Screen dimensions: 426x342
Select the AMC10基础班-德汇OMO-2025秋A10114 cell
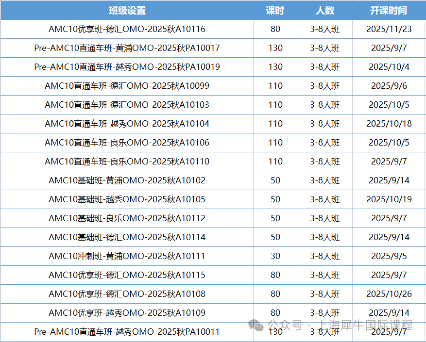click(x=127, y=237)
